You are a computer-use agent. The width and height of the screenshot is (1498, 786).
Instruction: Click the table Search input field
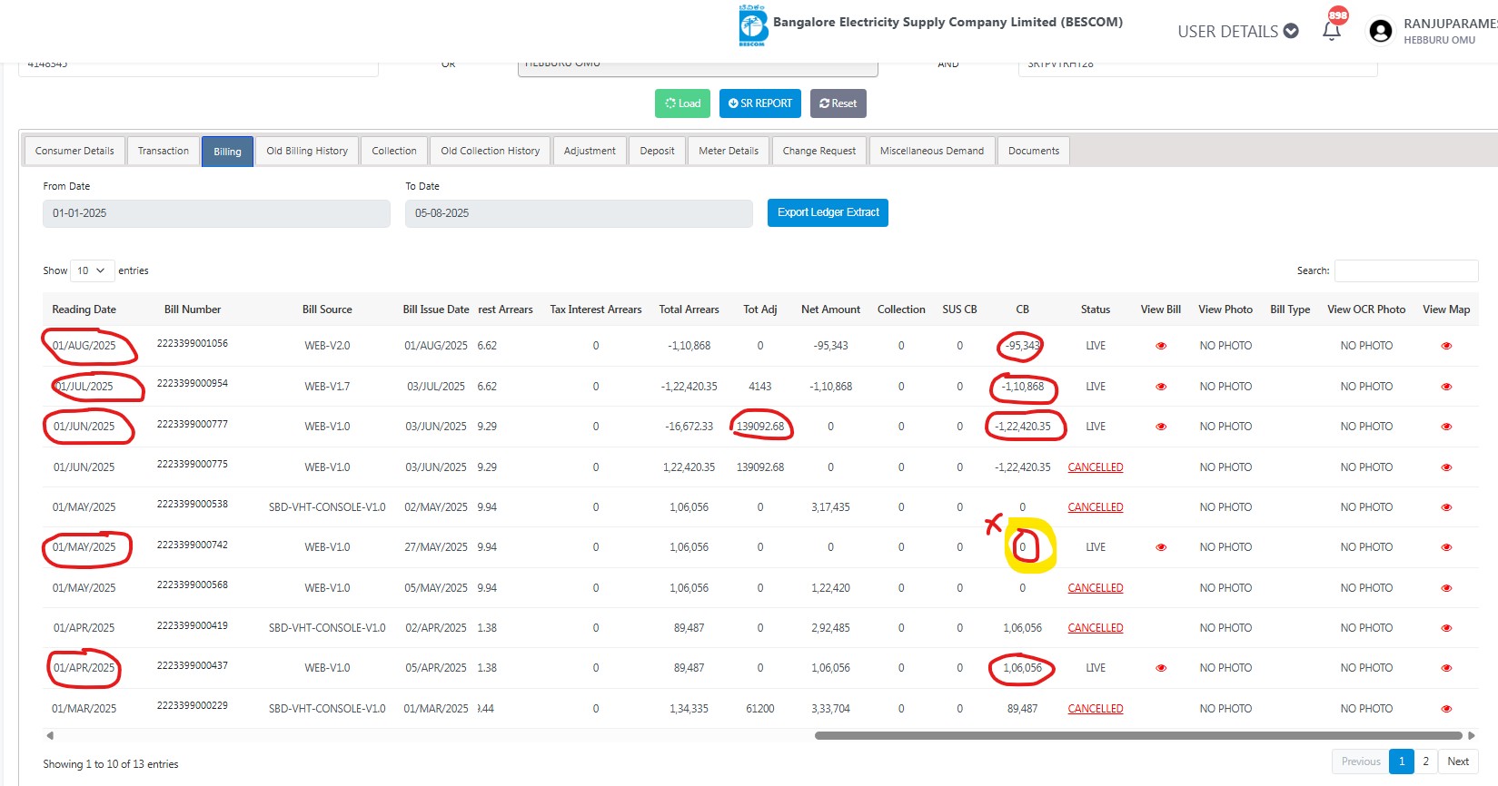(x=1405, y=270)
